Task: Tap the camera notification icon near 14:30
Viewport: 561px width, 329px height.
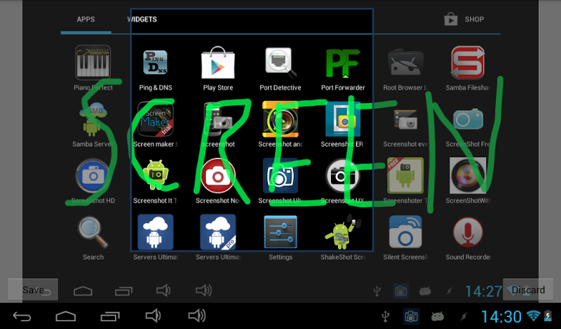Action: (411, 316)
